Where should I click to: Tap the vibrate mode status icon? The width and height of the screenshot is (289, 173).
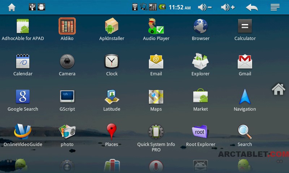click(143, 7)
